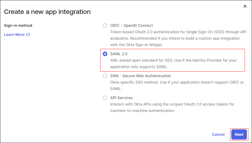The height and width of the screenshot is (143, 252).
Task: Choose the SAML 2.0 radio button
Action: tap(105, 54)
